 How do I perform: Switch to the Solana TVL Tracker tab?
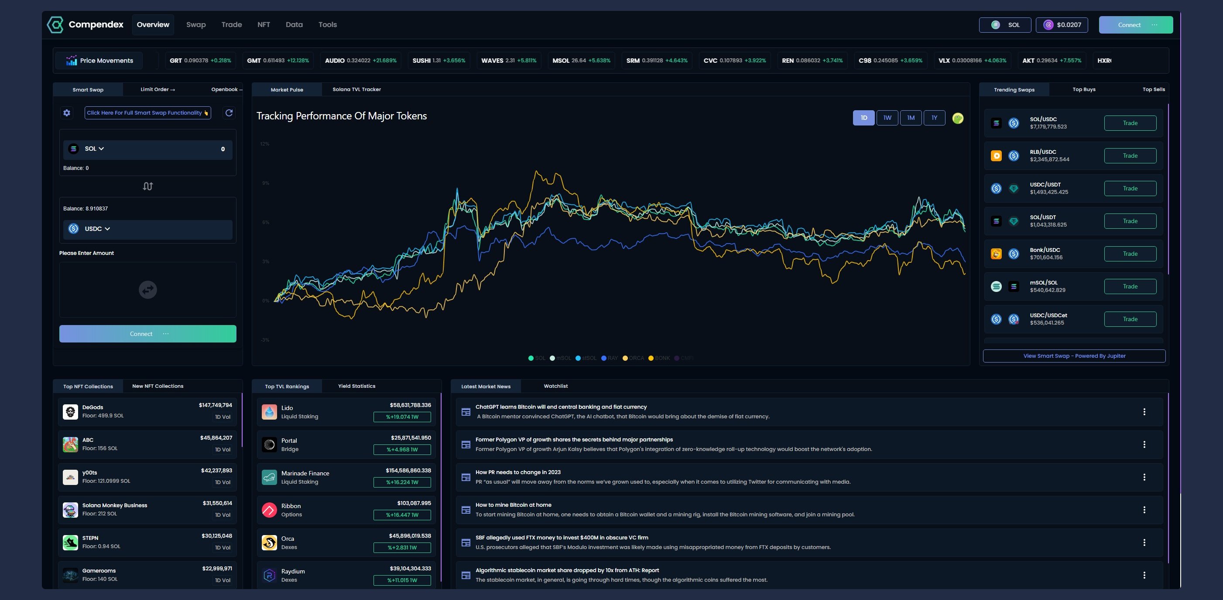click(x=356, y=89)
